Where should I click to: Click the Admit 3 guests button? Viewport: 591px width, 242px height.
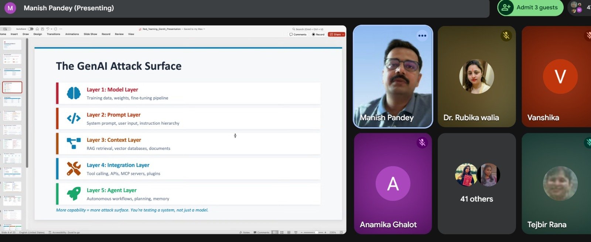click(530, 7)
